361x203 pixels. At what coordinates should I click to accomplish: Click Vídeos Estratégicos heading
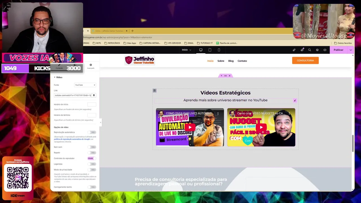(x=225, y=93)
